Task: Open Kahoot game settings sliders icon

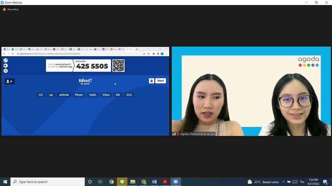Action: (x=5, y=71)
